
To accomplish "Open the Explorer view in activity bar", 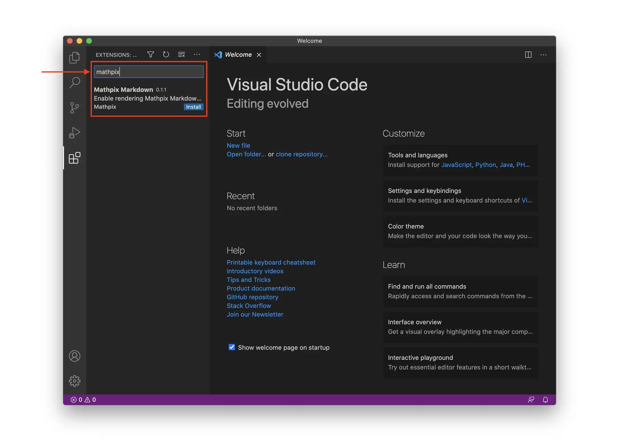I will click(x=74, y=57).
